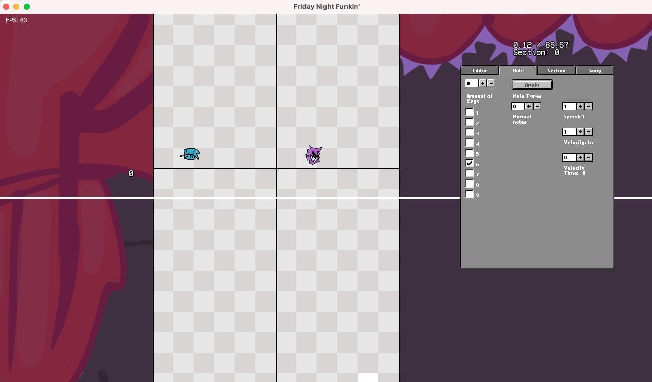Click the 'Normal notes' label
The height and width of the screenshot is (382, 652).
tap(522, 119)
